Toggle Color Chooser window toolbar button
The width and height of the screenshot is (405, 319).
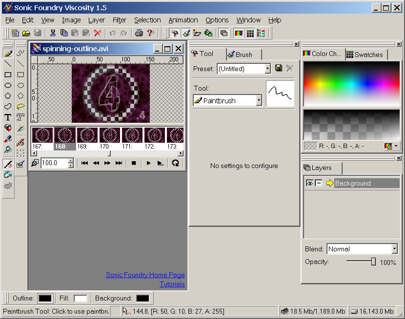(239, 33)
